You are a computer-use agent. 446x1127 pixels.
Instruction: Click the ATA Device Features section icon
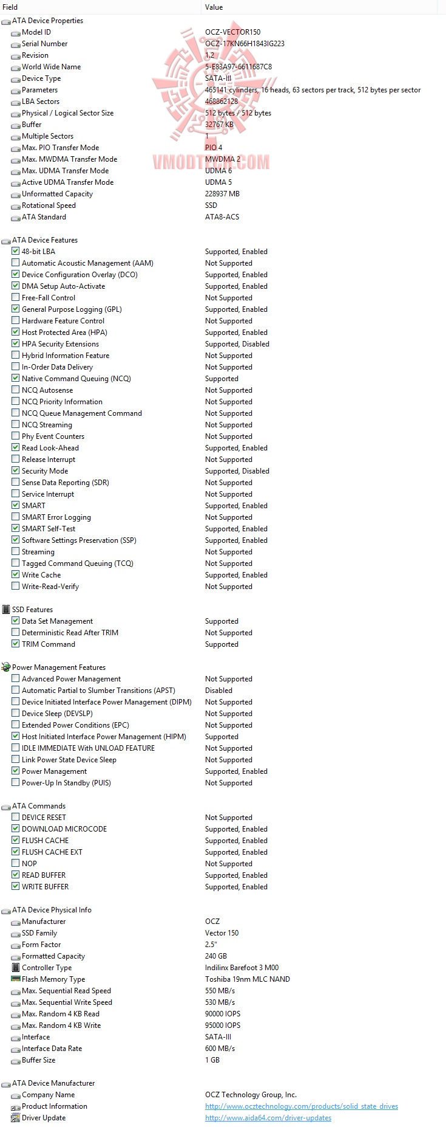pyautogui.click(x=6, y=241)
